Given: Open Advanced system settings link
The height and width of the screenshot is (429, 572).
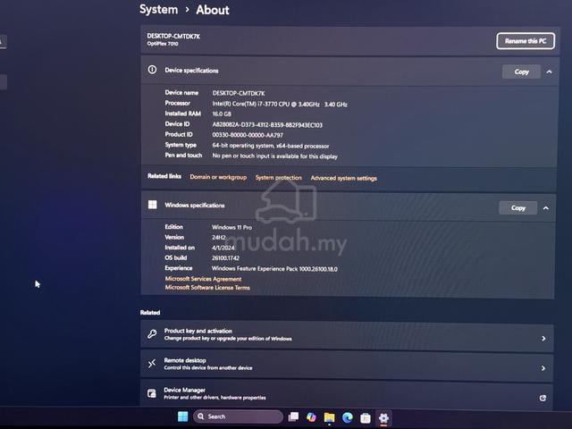Looking at the screenshot, I should pyautogui.click(x=343, y=178).
